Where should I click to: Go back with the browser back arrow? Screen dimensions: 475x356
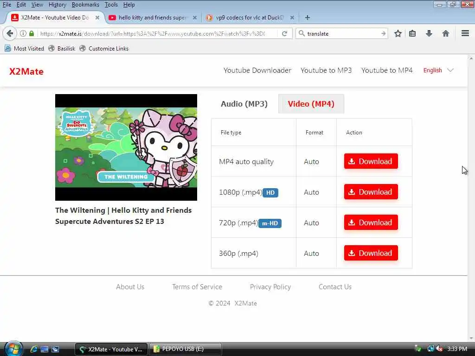10,33
